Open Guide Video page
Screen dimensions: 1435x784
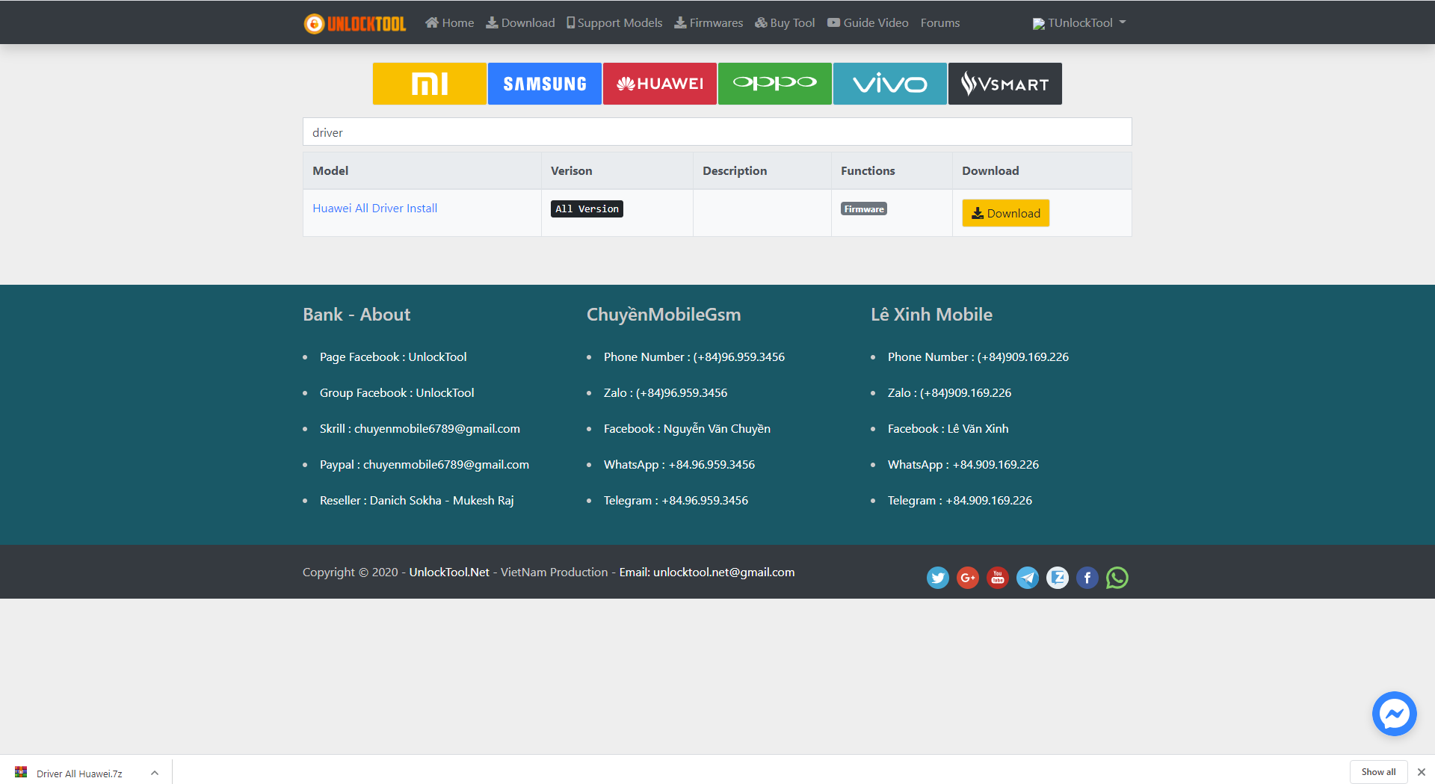868,23
